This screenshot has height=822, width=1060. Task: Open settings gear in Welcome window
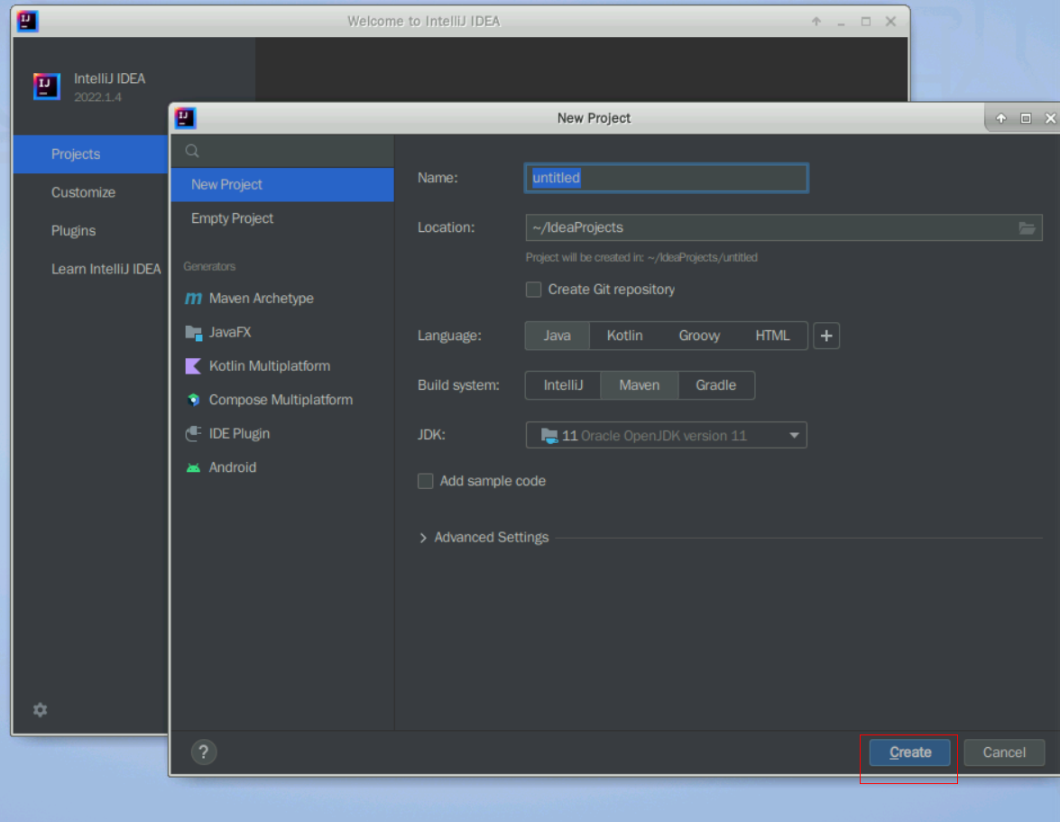tap(40, 710)
